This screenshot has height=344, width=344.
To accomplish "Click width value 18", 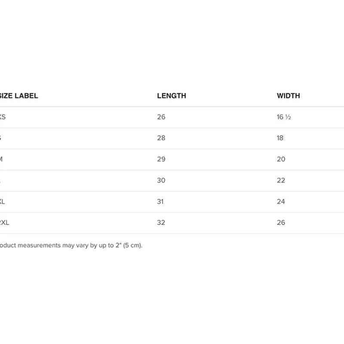I will pos(280,138).
